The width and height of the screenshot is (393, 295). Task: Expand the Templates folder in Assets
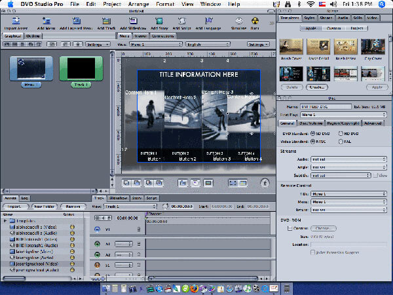tap(5, 221)
